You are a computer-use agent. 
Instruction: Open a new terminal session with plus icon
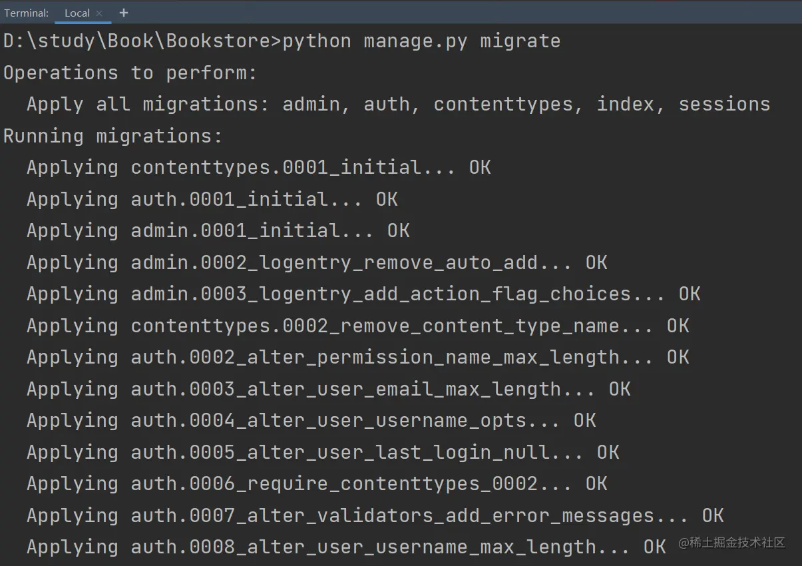point(124,13)
